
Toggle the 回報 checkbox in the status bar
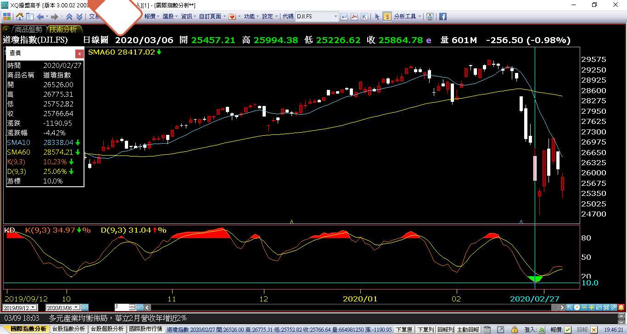tap(594, 329)
